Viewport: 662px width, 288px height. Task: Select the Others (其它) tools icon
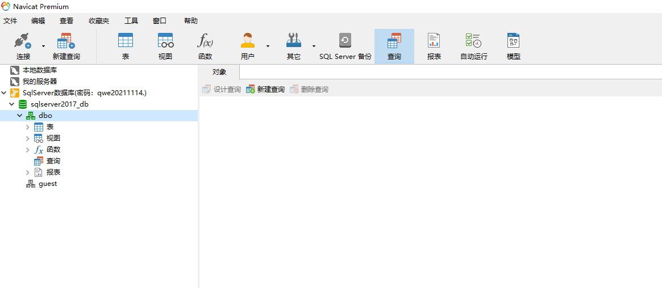click(x=293, y=41)
